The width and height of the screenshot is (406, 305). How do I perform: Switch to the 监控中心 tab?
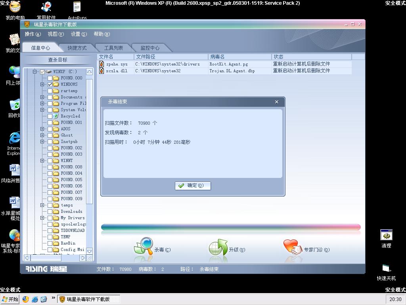(150, 48)
